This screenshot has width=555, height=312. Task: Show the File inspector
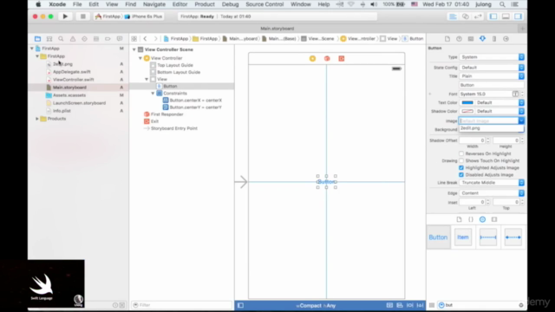[447, 39]
